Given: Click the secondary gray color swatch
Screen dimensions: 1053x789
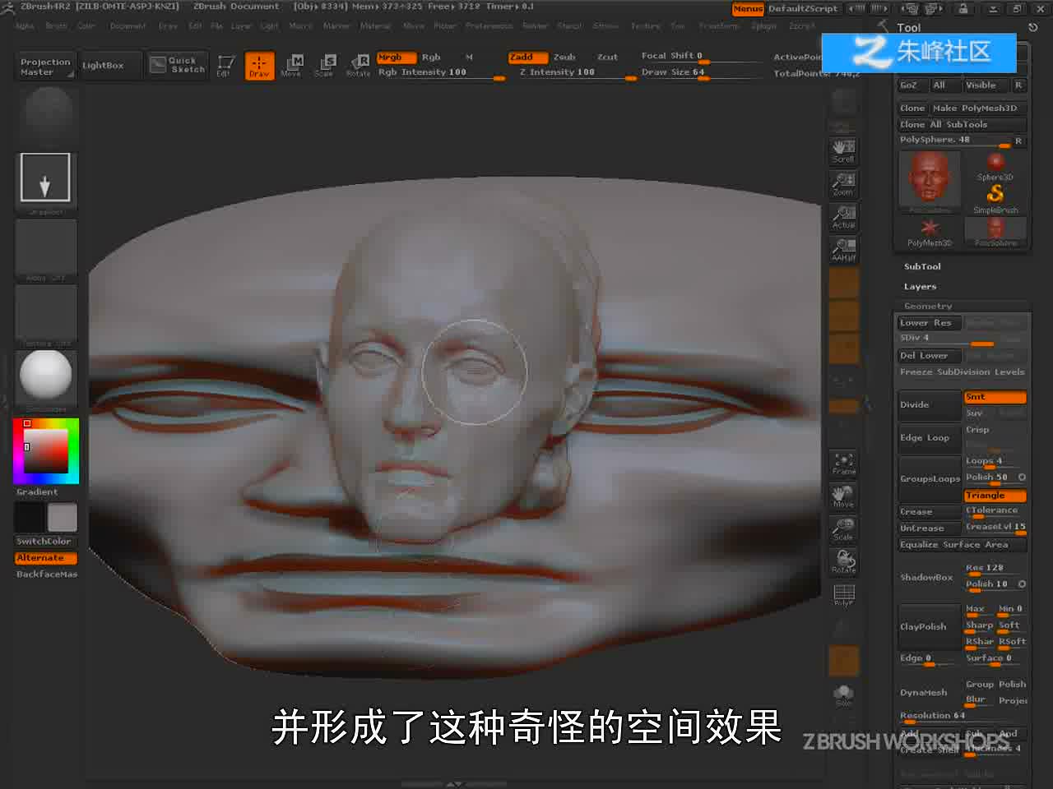Looking at the screenshot, I should [x=62, y=518].
